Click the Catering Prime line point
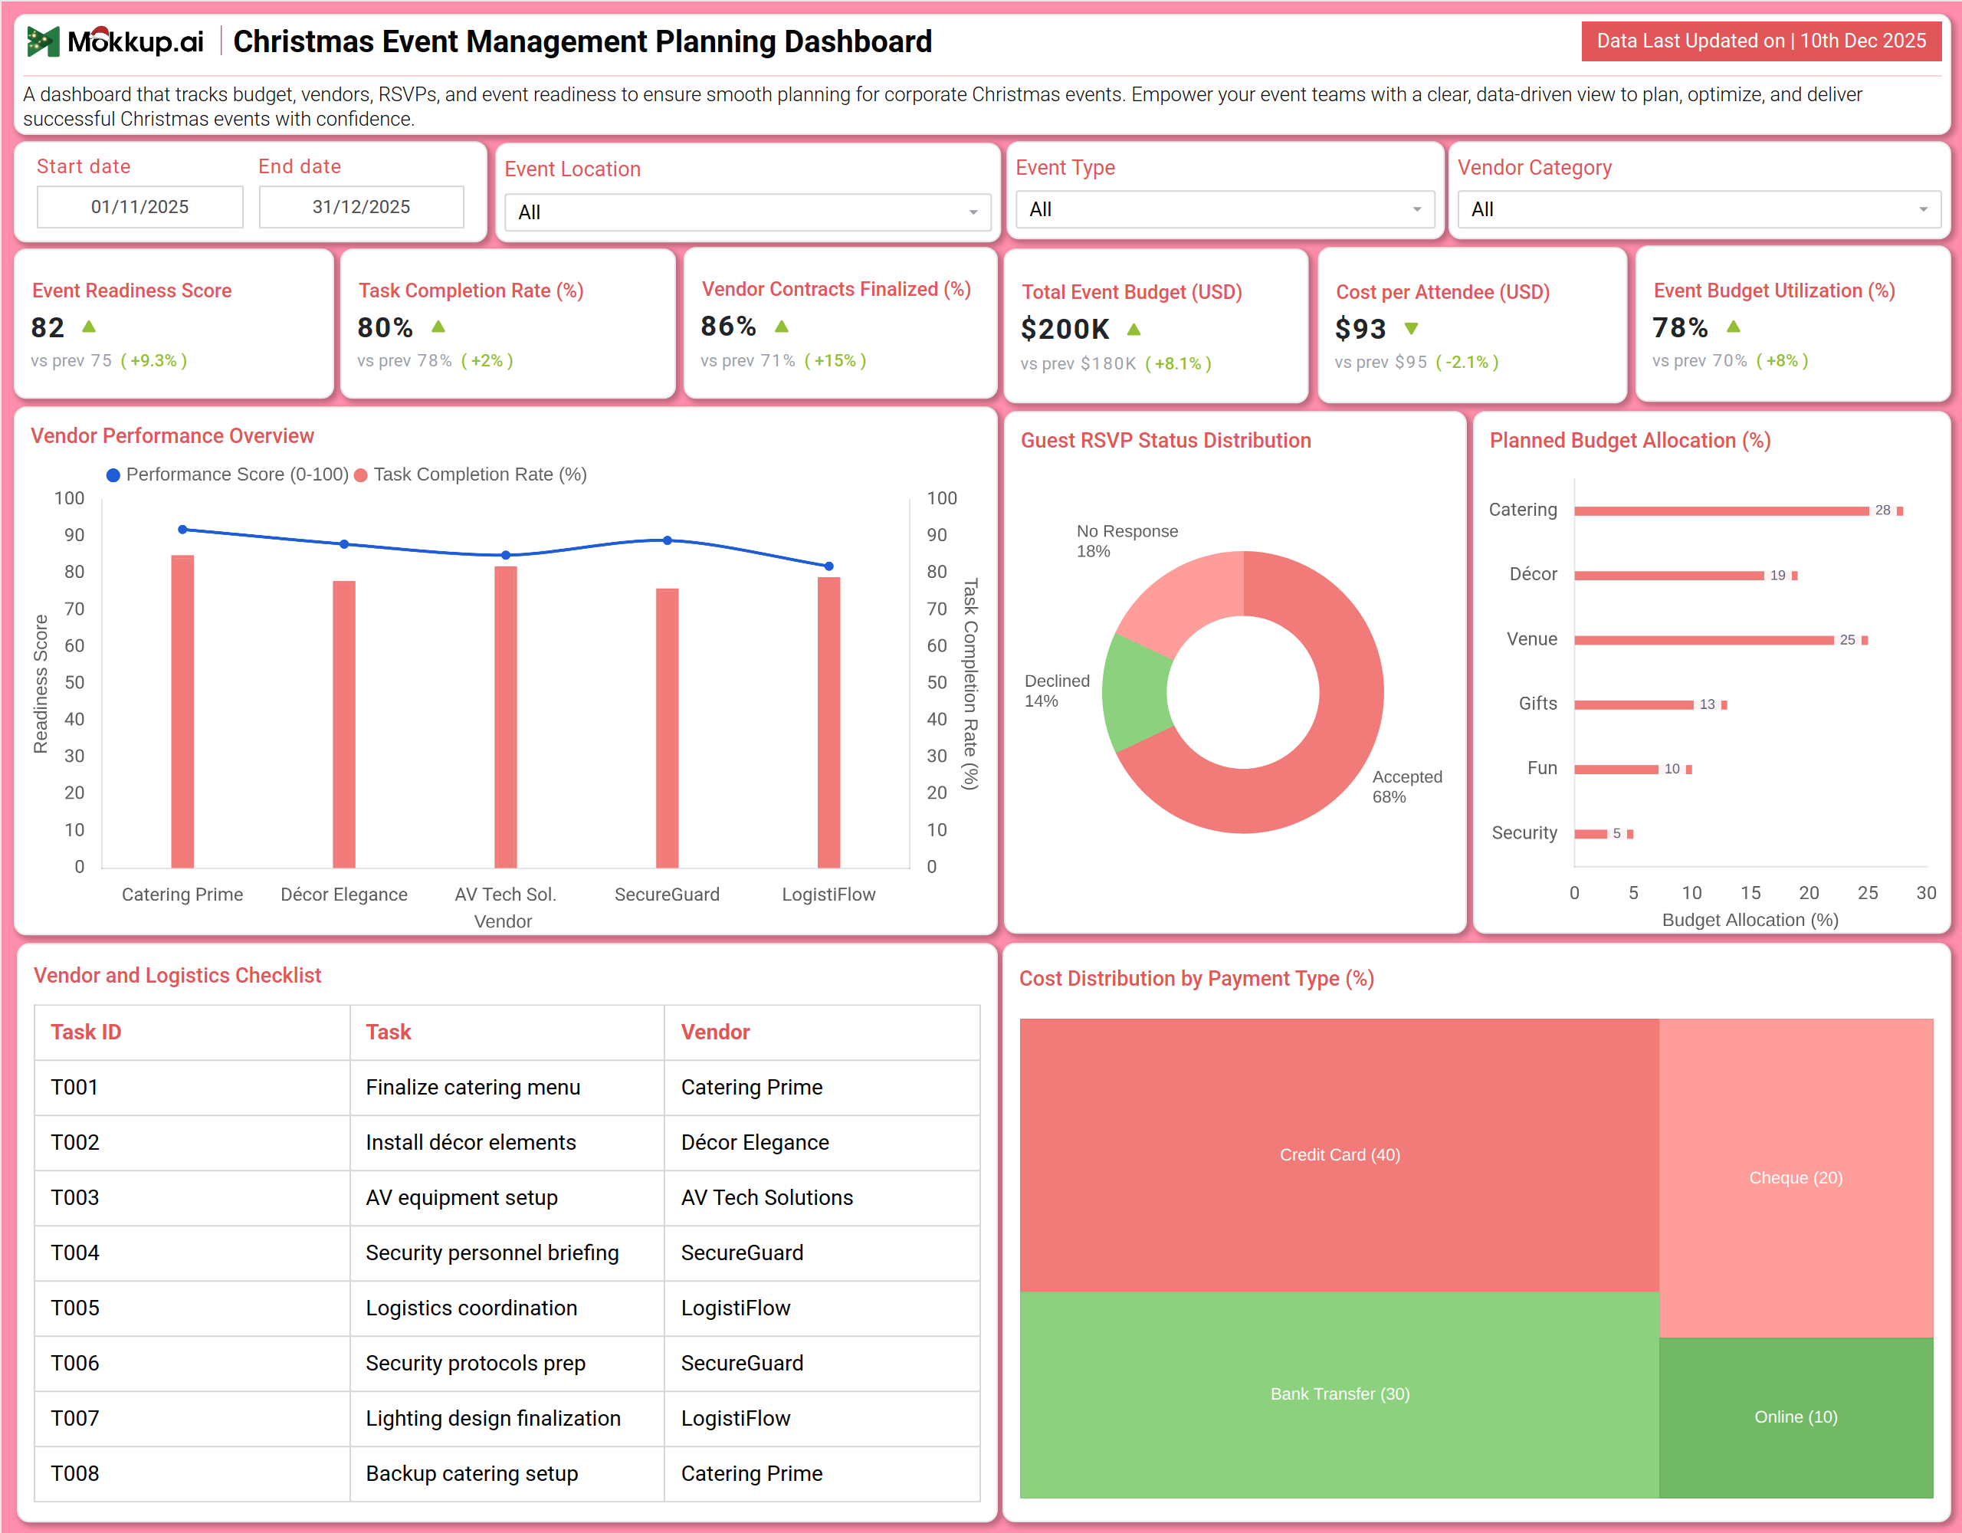This screenshot has height=1533, width=1962. [182, 530]
